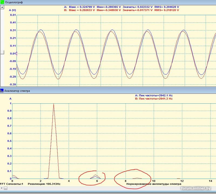Click the circled harmonic near 6 on spectrum

[95, 176]
